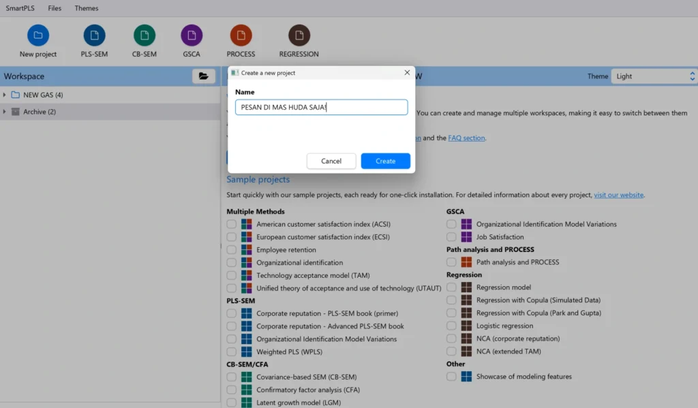The image size is (698, 408).
Task: Follow the visit our website link
Action: point(619,195)
